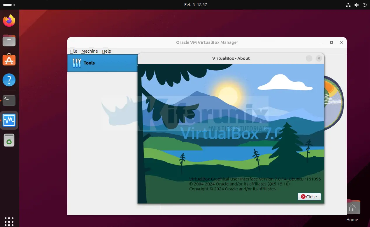Launch the Files manager from the dock
This screenshot has height=227, width=370.
pyautogui.click(x=9, y=40)
